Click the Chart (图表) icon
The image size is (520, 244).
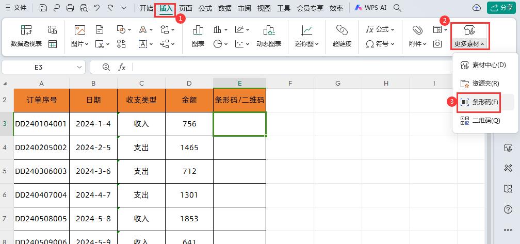[x=198, y=31]
